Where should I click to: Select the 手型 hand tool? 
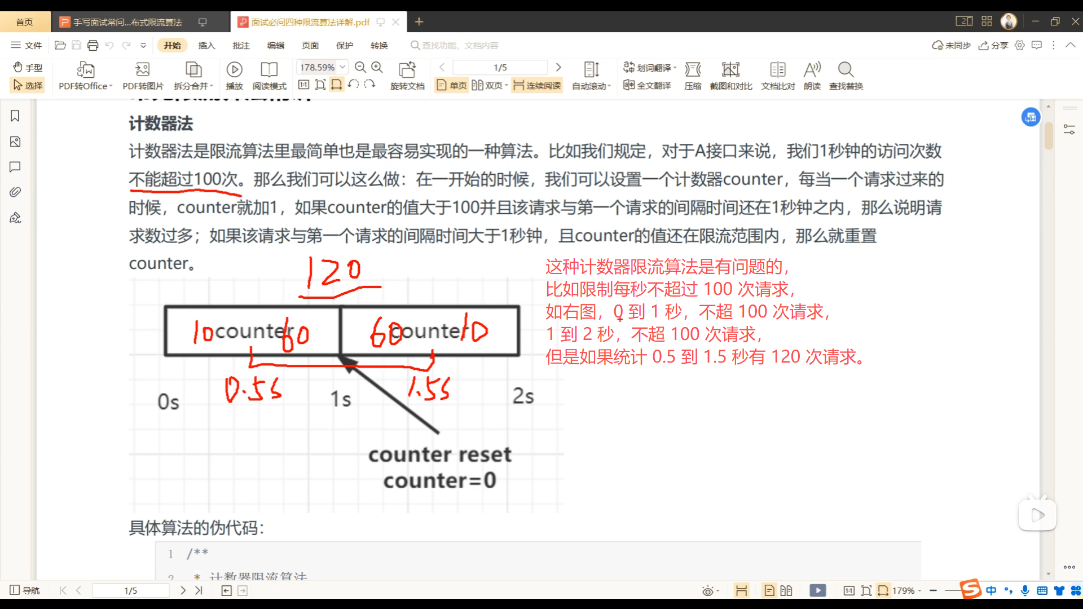click(28, 68)
